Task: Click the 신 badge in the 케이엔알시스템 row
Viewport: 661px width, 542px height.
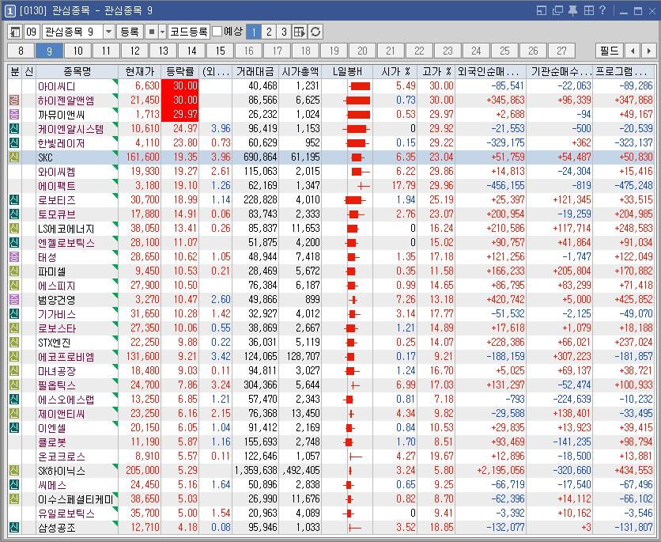Action: point(14,129)
